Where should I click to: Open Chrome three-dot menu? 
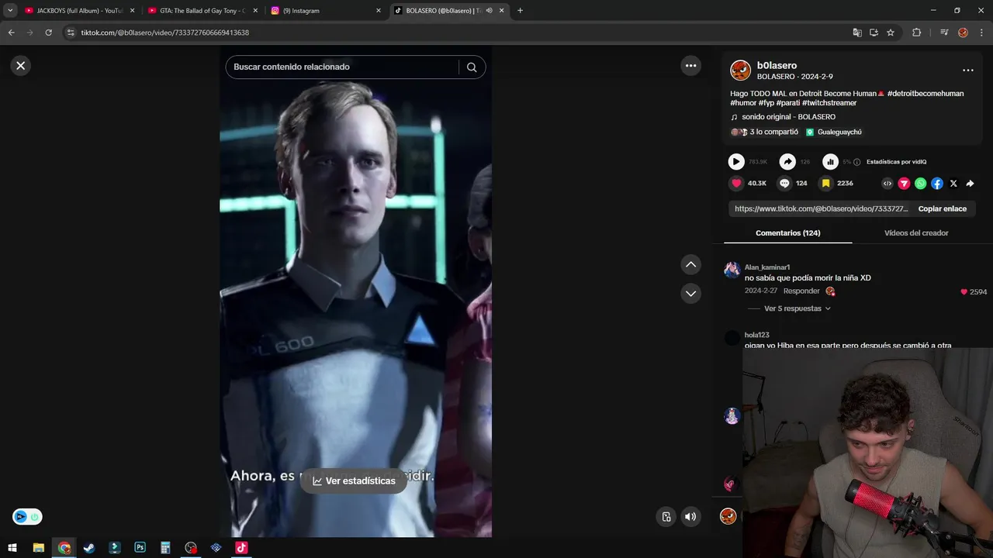(x=981, y=33)
